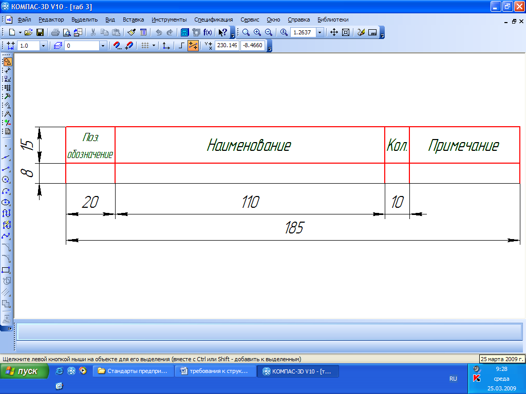Open the Спецификация menu
526x394 pixels.
pyautogui.click(x=213, y=19)
